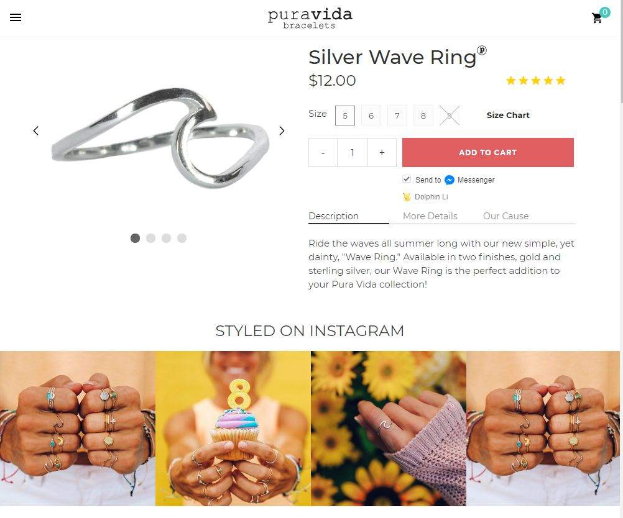Image resolution: width=623 pixels, height=518 pixels.
Task: Open the shopping cart icon
Action: [597, 18]
